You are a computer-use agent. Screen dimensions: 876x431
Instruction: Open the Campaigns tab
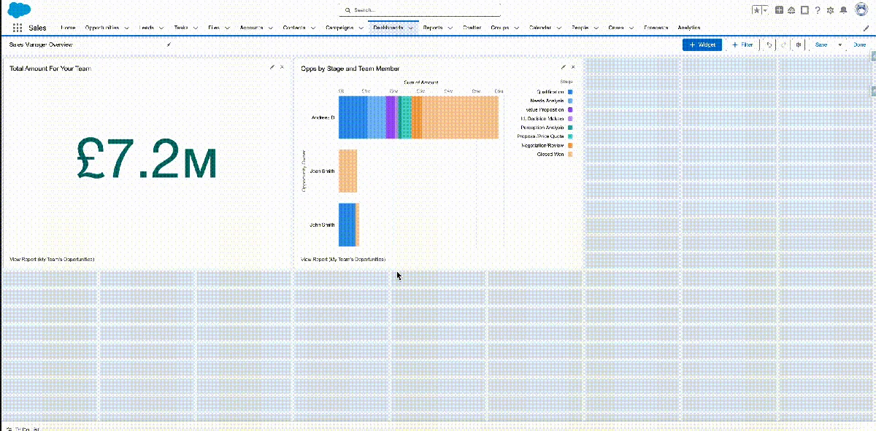click(339, 28)
